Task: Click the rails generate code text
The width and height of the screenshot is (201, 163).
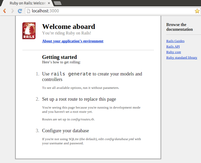Action: tap(71, 74)
